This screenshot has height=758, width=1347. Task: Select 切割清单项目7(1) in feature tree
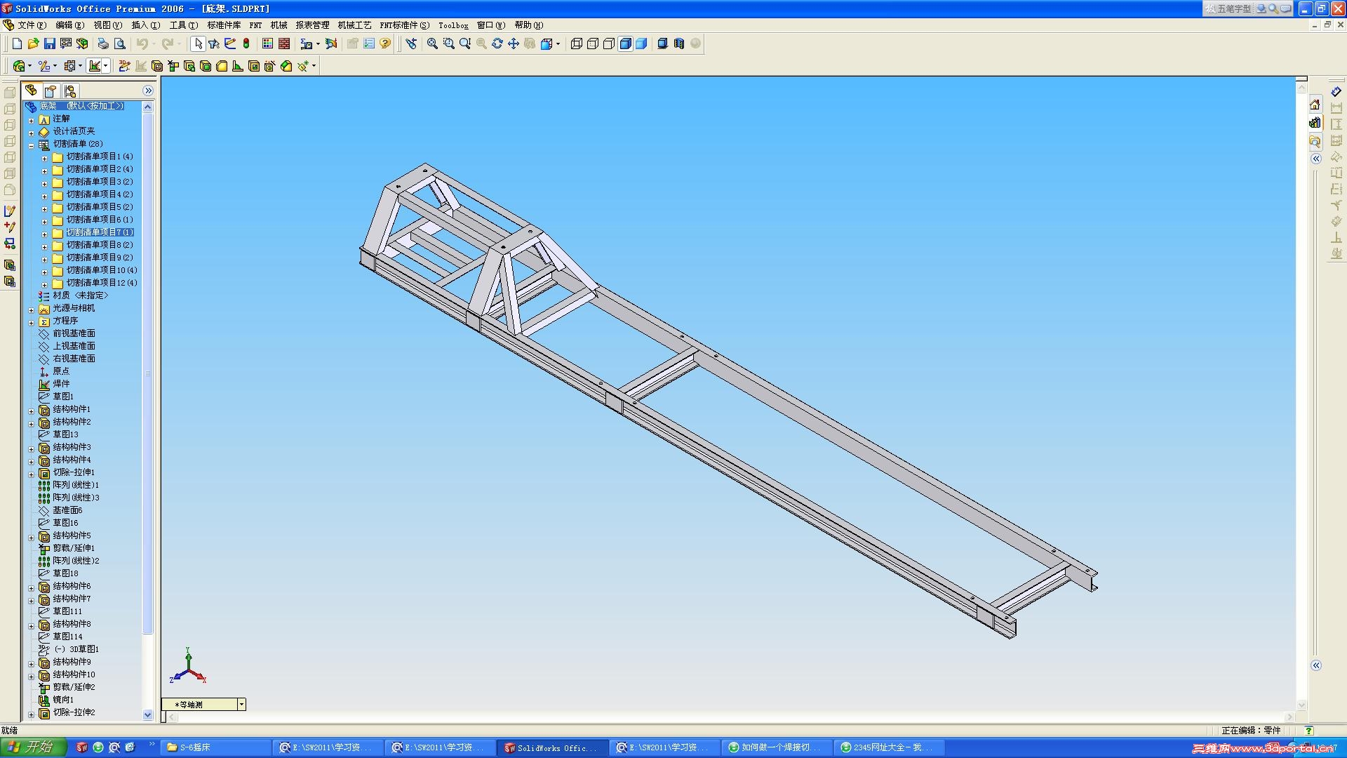(99, 232)
